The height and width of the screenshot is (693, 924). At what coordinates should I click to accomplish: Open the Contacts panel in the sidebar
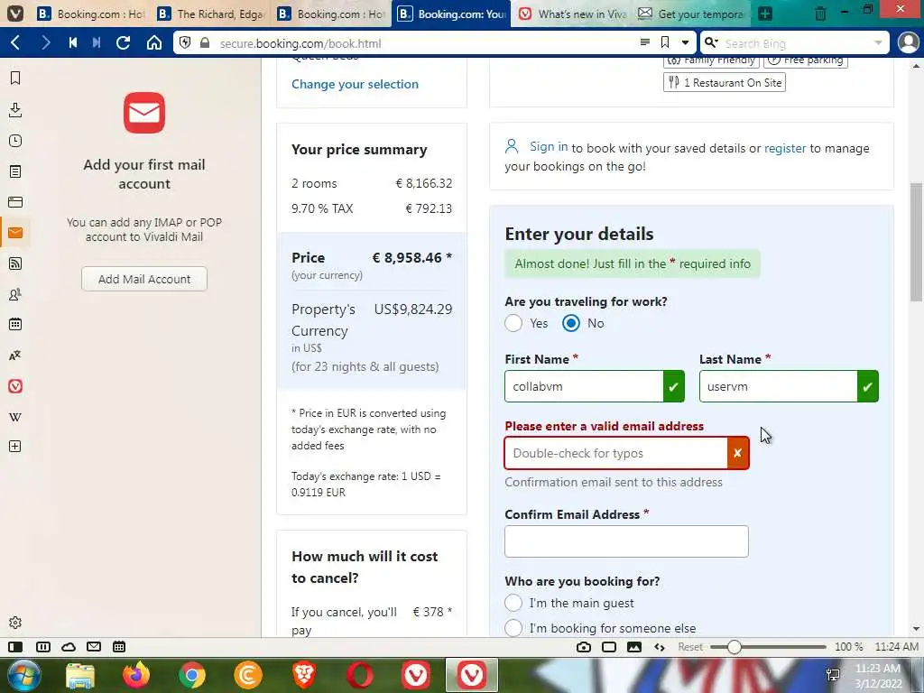point(15,294)
